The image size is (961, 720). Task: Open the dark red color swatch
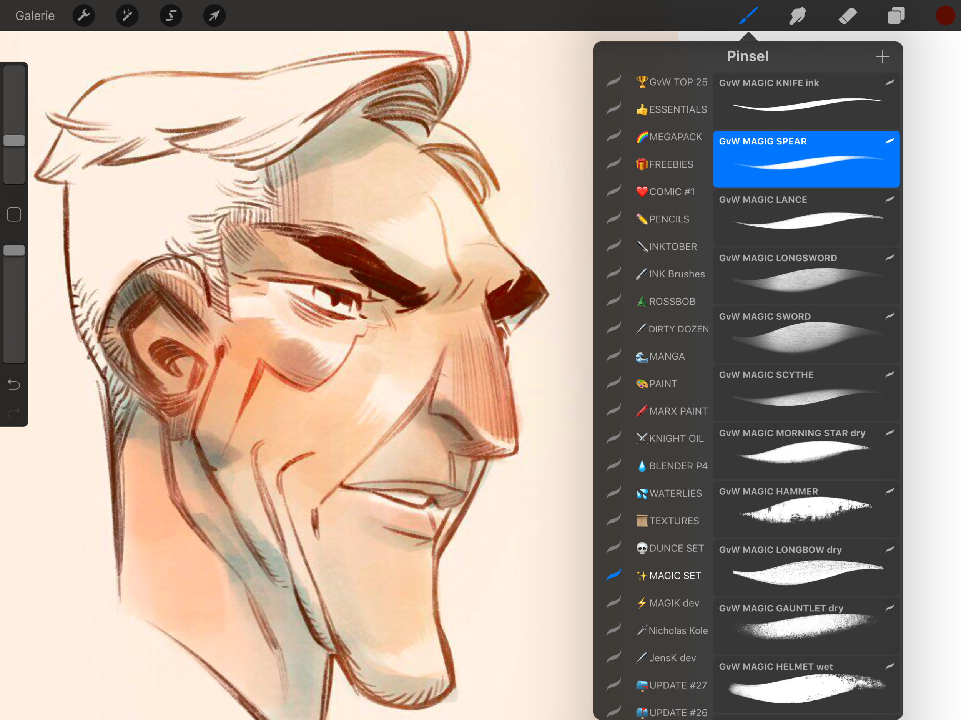[x=944, y=16]
